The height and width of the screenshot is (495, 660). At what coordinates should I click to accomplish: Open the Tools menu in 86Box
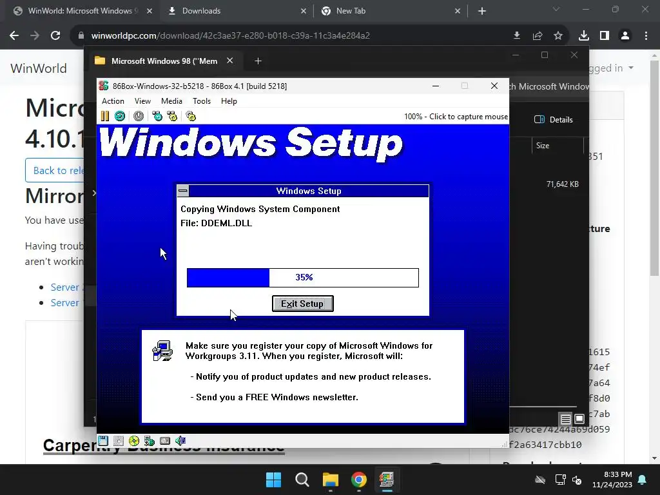202,101
